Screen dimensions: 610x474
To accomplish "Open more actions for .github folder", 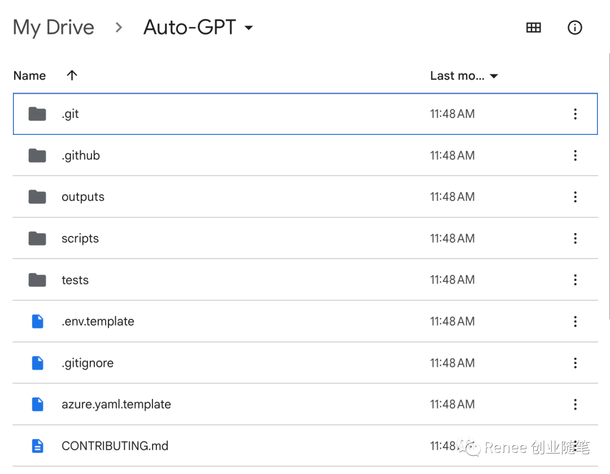I will click(x=575, y=155).
